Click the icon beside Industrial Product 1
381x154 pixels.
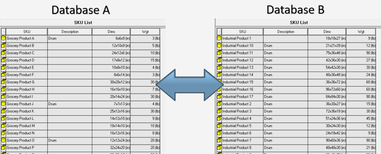click(x=219, y=38)
